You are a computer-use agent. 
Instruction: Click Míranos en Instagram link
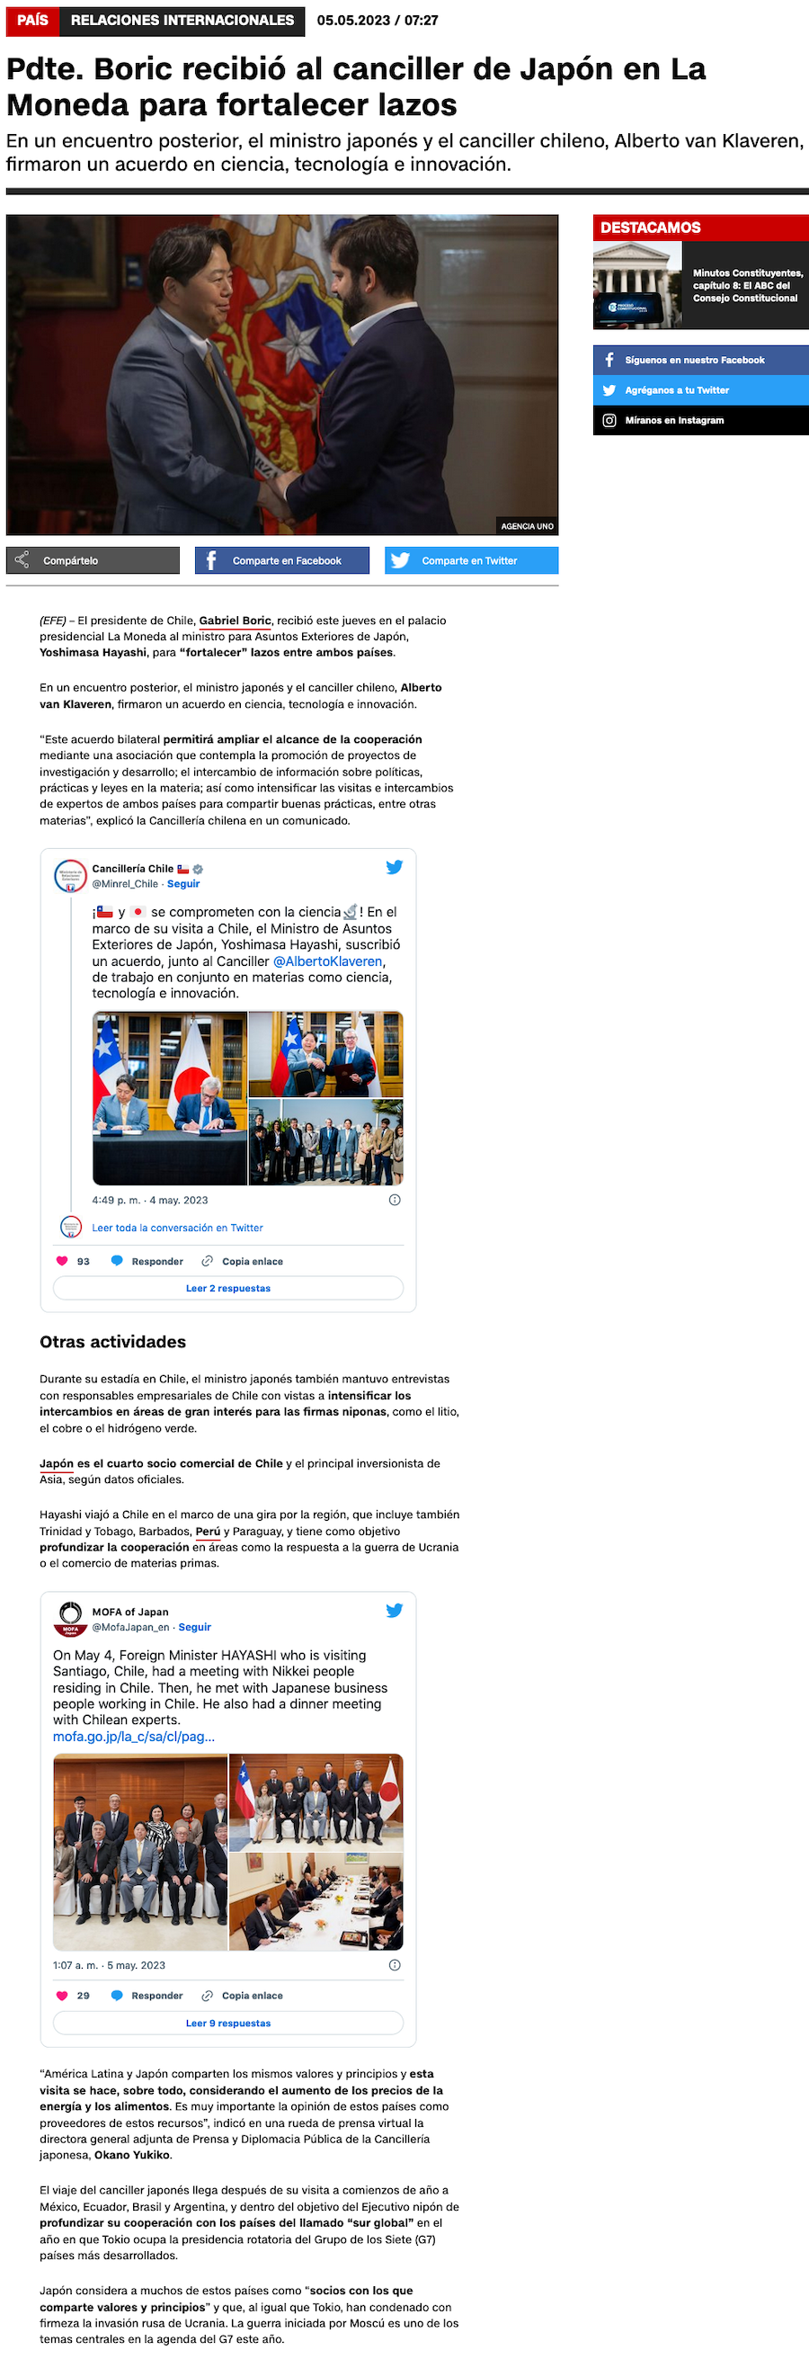701,420
